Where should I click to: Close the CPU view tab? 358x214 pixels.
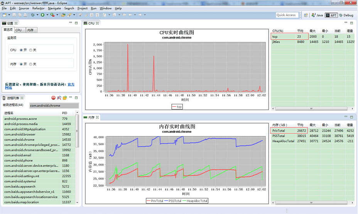pos(98,23)
